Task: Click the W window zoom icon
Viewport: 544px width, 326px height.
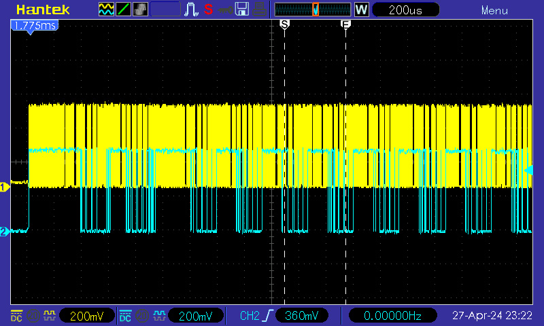Action: (x=361, y=10)
